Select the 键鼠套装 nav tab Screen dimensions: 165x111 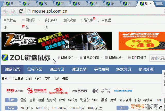[x=79, y=69]
